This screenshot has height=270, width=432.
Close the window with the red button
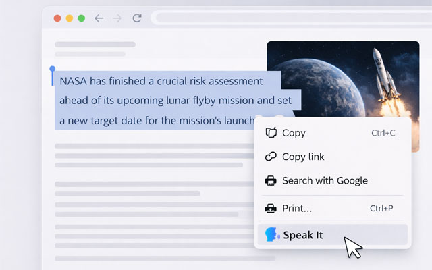pos(57,18)
